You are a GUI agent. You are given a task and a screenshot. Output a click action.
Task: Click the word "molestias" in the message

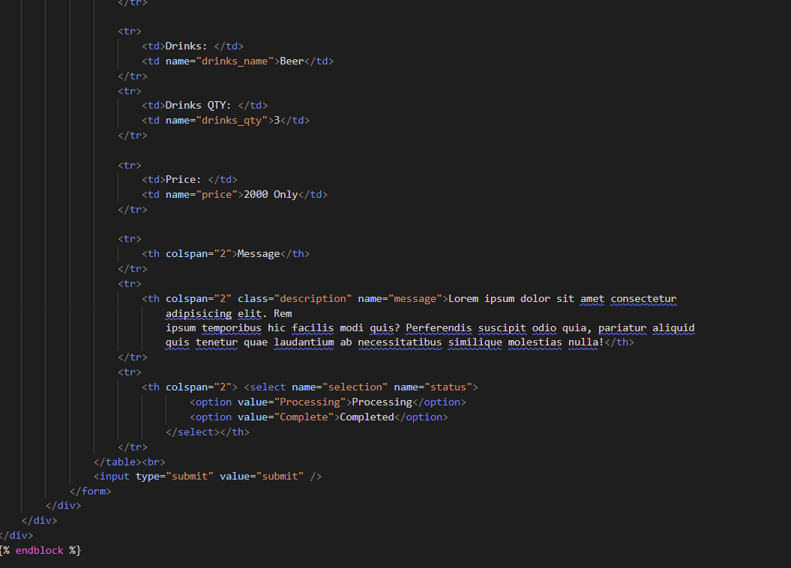(535, 342)
